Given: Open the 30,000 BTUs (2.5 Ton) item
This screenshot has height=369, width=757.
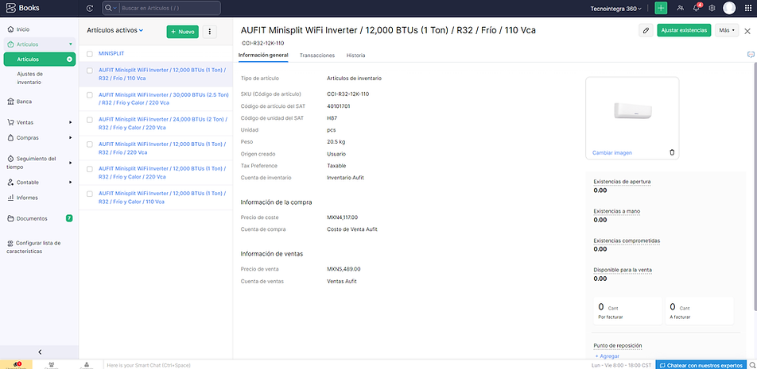Looking at the screenshot, I should [164, 98].
